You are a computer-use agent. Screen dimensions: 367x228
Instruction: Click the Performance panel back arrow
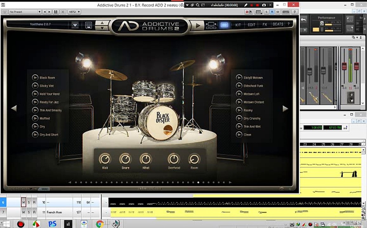(x=304, y=20)
